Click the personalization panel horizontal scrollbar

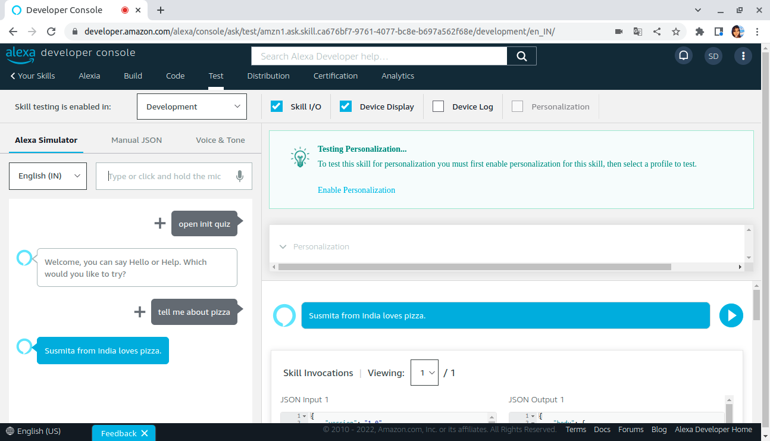click(474, 267)
